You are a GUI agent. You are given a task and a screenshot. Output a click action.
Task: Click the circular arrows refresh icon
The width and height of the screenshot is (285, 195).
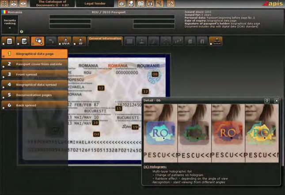(x=171, y=4)
